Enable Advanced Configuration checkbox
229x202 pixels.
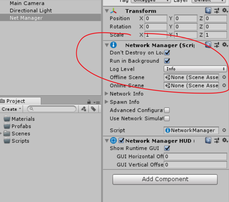[x=167, y=110]
